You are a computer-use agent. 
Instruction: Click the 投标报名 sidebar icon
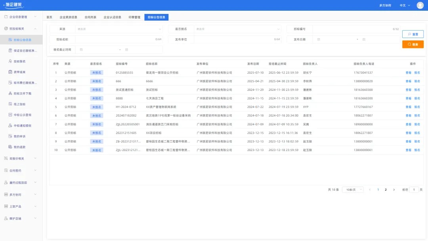(10, 61)
